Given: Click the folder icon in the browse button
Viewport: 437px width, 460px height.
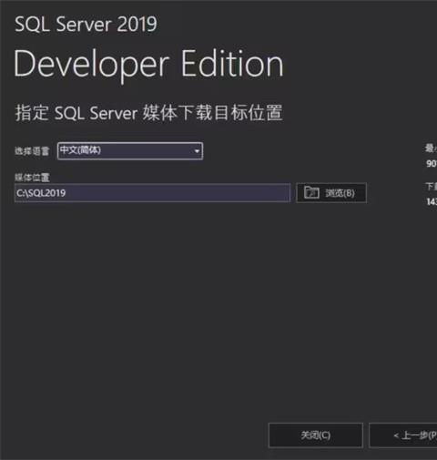Looking at the screenshot, I should [311, 192].
